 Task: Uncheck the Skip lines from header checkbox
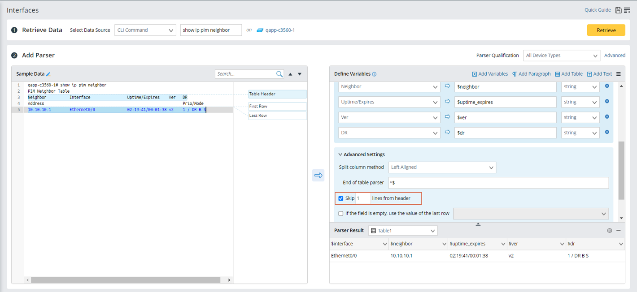point(341,198)
